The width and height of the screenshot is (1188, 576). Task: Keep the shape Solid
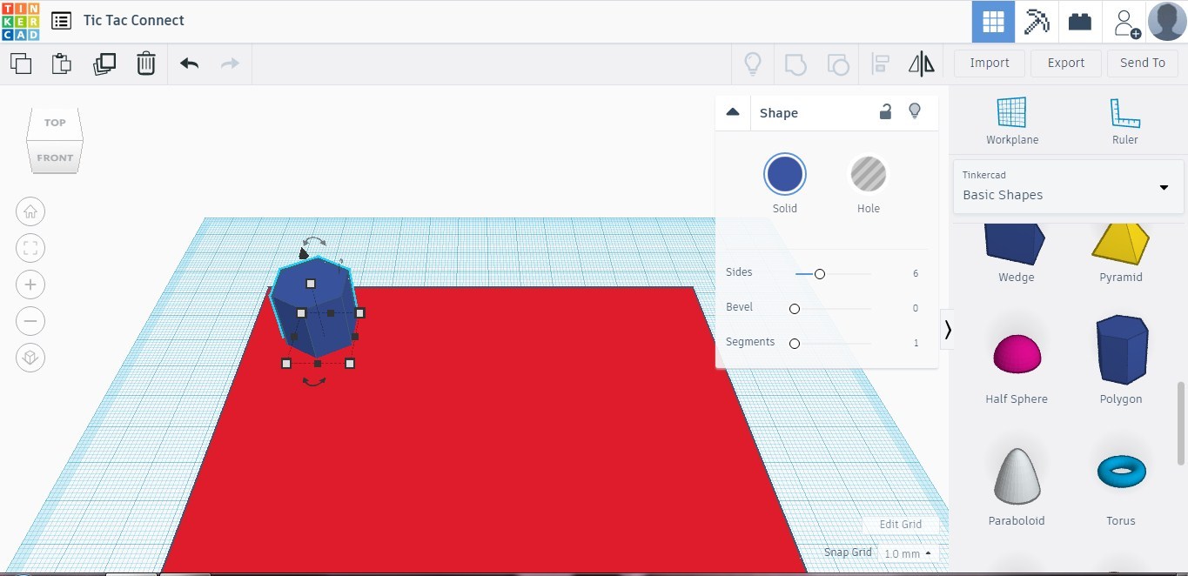coord(784,174)
